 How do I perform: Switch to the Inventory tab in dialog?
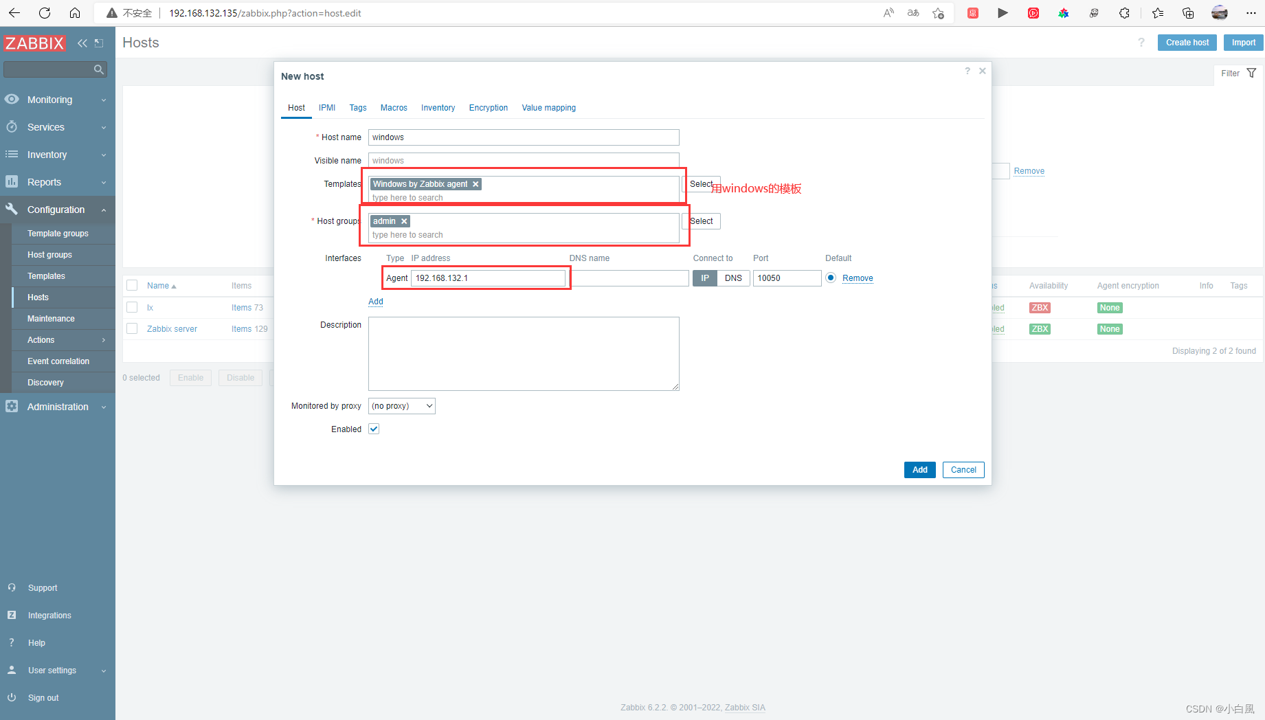click(x=438, y=108)
